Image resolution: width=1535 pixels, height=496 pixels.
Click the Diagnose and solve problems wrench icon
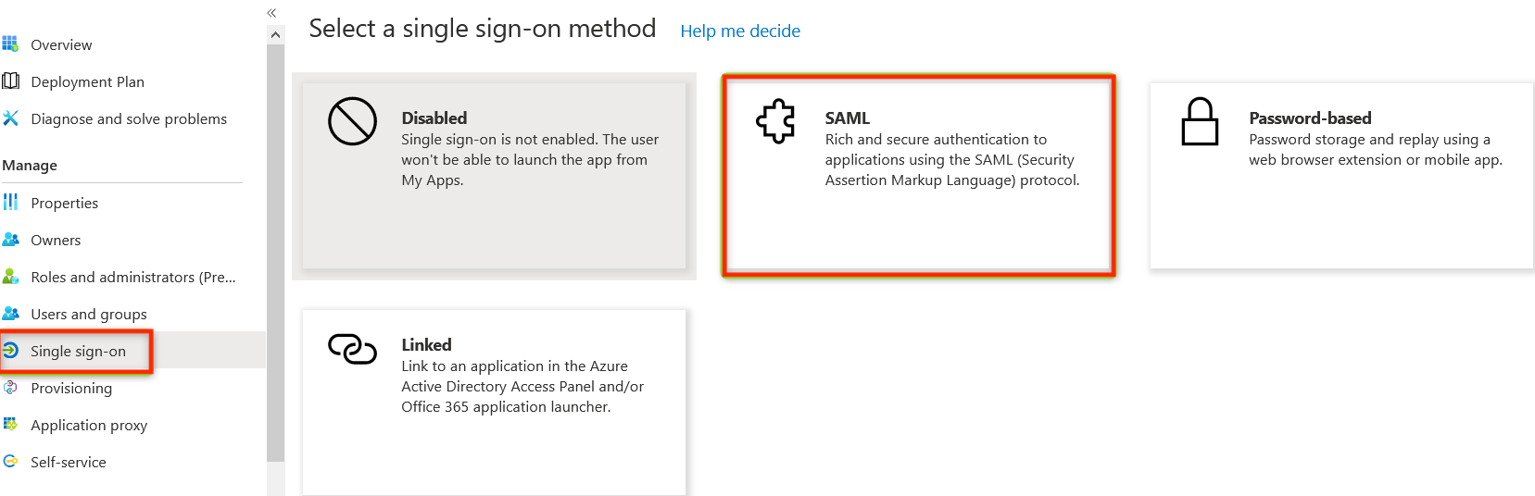(x=10, y=118)
